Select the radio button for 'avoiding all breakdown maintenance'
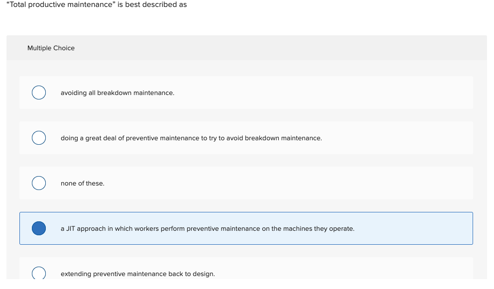The height and width of the screenshot is (289, 494). coord(39,93)
